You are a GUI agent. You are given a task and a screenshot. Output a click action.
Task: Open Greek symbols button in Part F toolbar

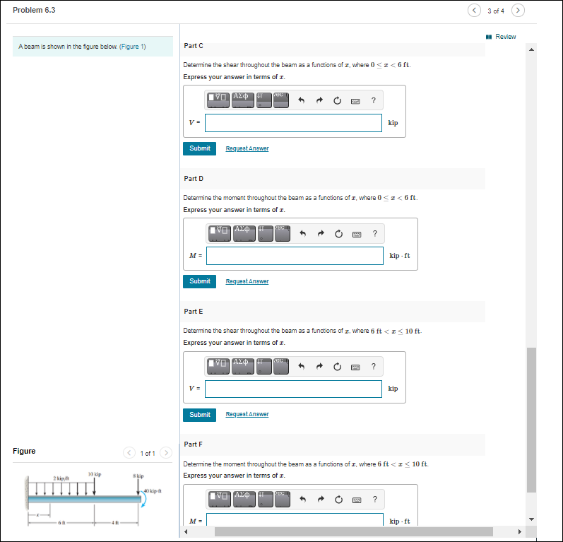[244, 499]
